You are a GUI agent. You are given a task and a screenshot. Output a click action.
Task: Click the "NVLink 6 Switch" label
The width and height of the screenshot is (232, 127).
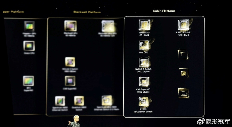click(143, 69)
